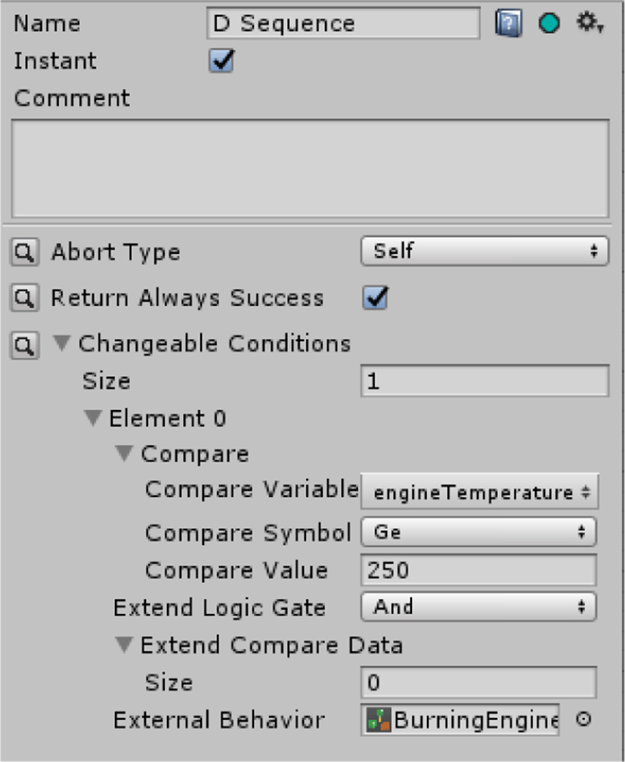Click magnifier icon beside Changeable Conditions
The width and height of the screenshot is (625, 762).
tap(25, 345)
